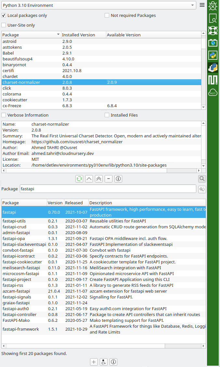The height and width of the screenshot is (367, 220).
Task: Click the uninstall package minus icon
Action: pyautogui.click(x=109, y=179)
